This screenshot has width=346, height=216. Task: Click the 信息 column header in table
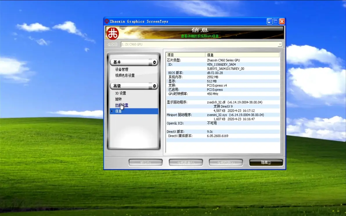[242, 55]
